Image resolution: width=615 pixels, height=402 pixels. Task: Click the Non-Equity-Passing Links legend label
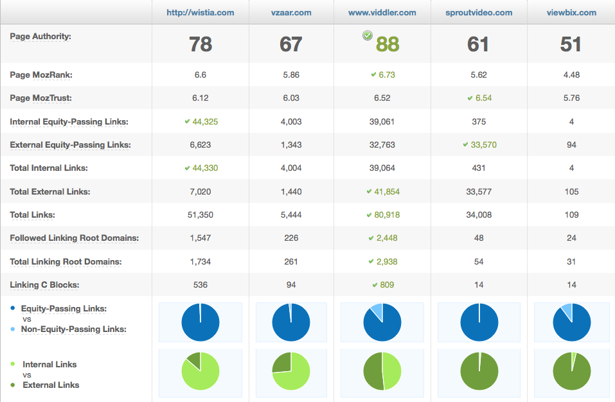[74, 329]
